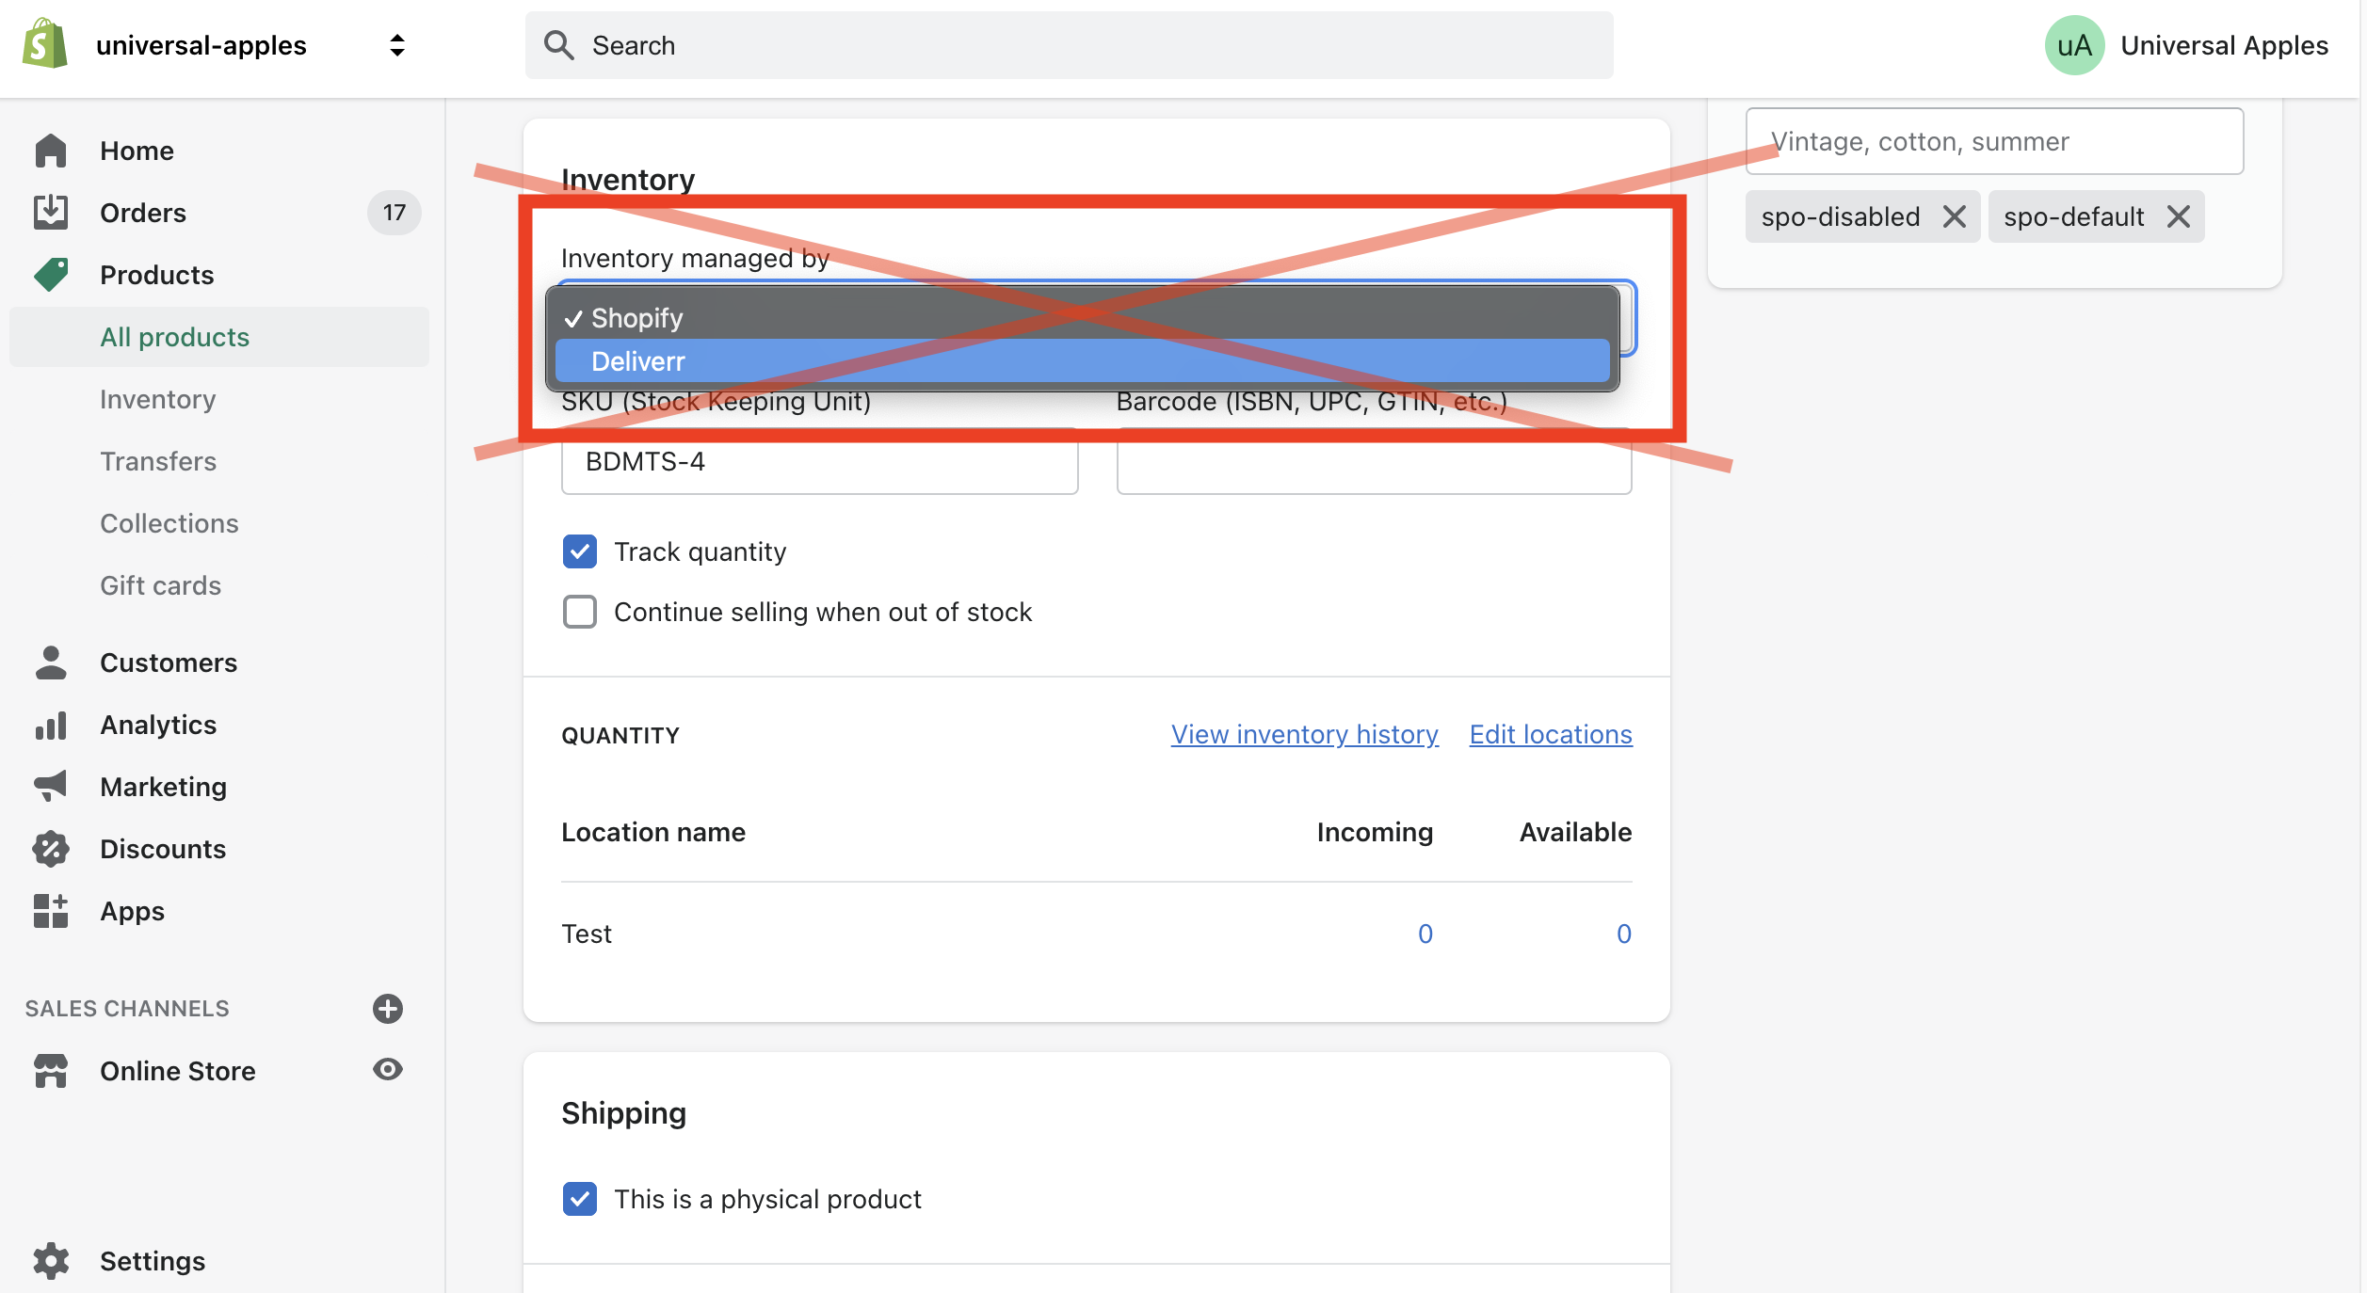Remove the spo-disabled tag
Viewport: 2367px width, 1293px height.
[x=1955, y=216]
